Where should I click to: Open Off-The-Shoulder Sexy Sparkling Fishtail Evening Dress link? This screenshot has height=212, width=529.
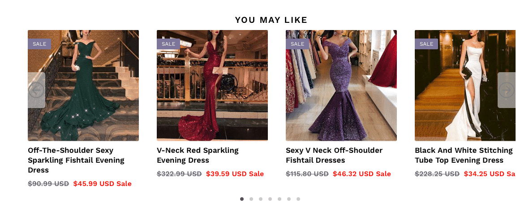tap(76, 160)
